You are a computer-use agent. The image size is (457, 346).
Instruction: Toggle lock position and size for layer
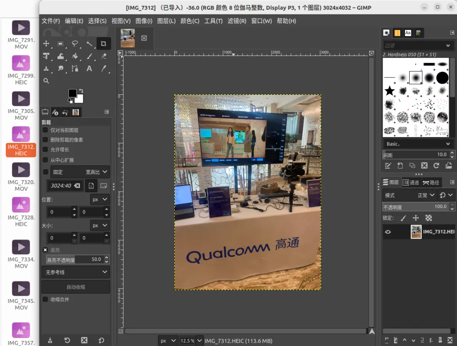coord(416,218)
